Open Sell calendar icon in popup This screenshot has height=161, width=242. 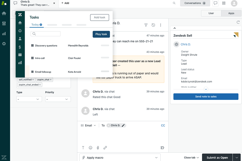pyautogui.click(x=20, y=55)
